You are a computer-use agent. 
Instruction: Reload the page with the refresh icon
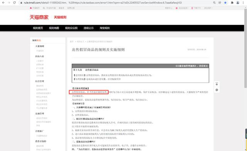14,3
